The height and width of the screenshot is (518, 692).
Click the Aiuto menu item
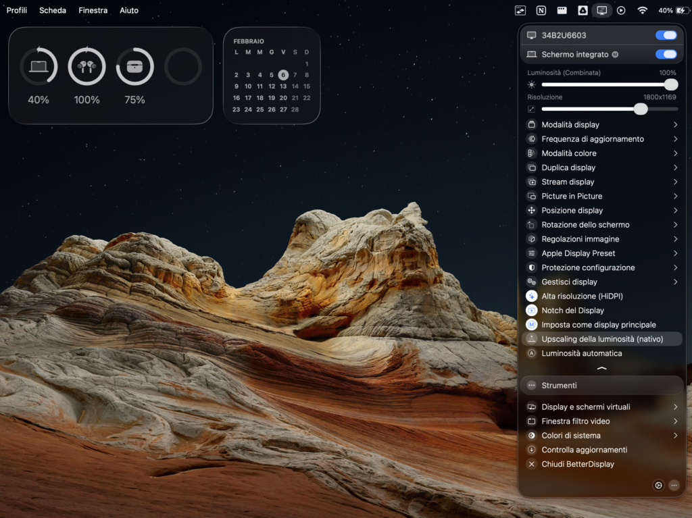pyautogui.click(x=128, y=10)
